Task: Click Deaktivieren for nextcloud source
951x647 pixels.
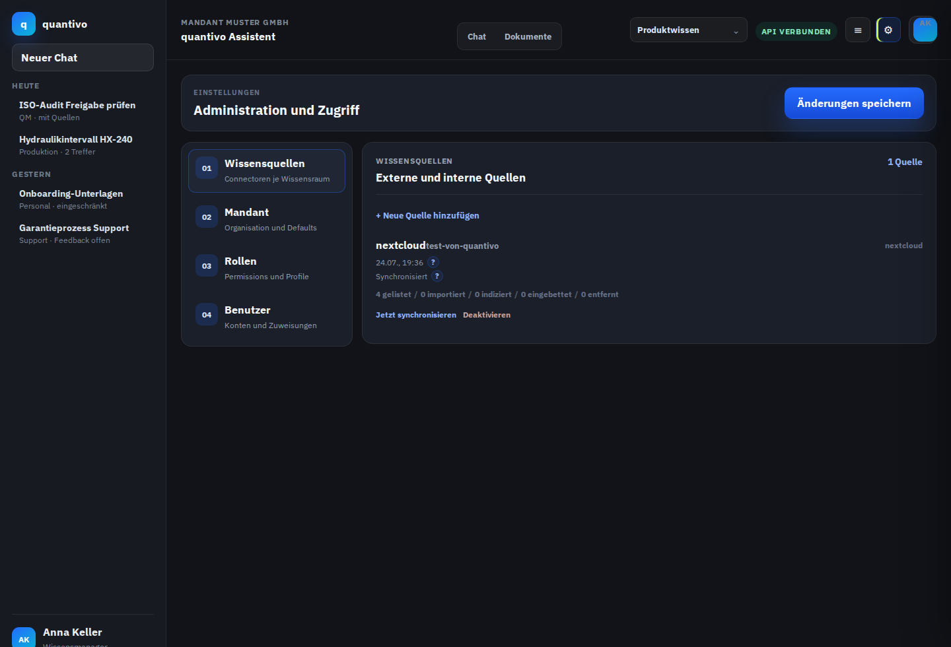Action: pyautogui.click(x=487, y=315)
